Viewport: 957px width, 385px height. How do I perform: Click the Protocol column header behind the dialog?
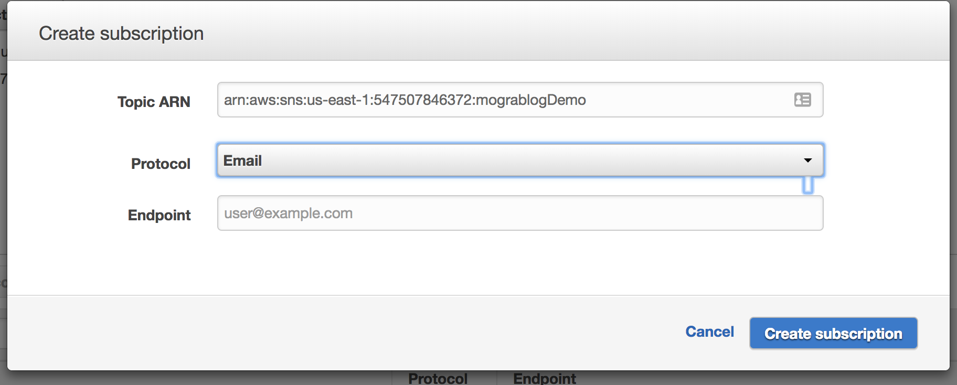coord(438,378)
